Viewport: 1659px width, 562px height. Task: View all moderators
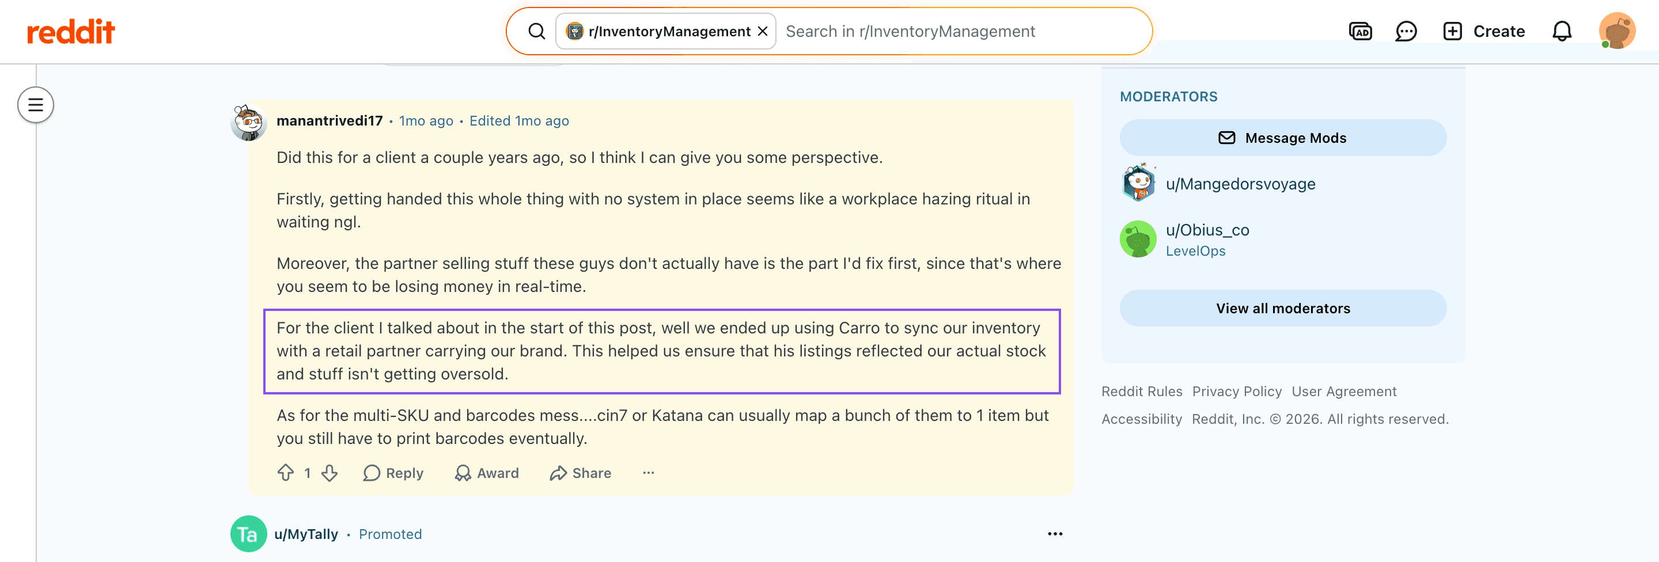(x=1283, y=309)
